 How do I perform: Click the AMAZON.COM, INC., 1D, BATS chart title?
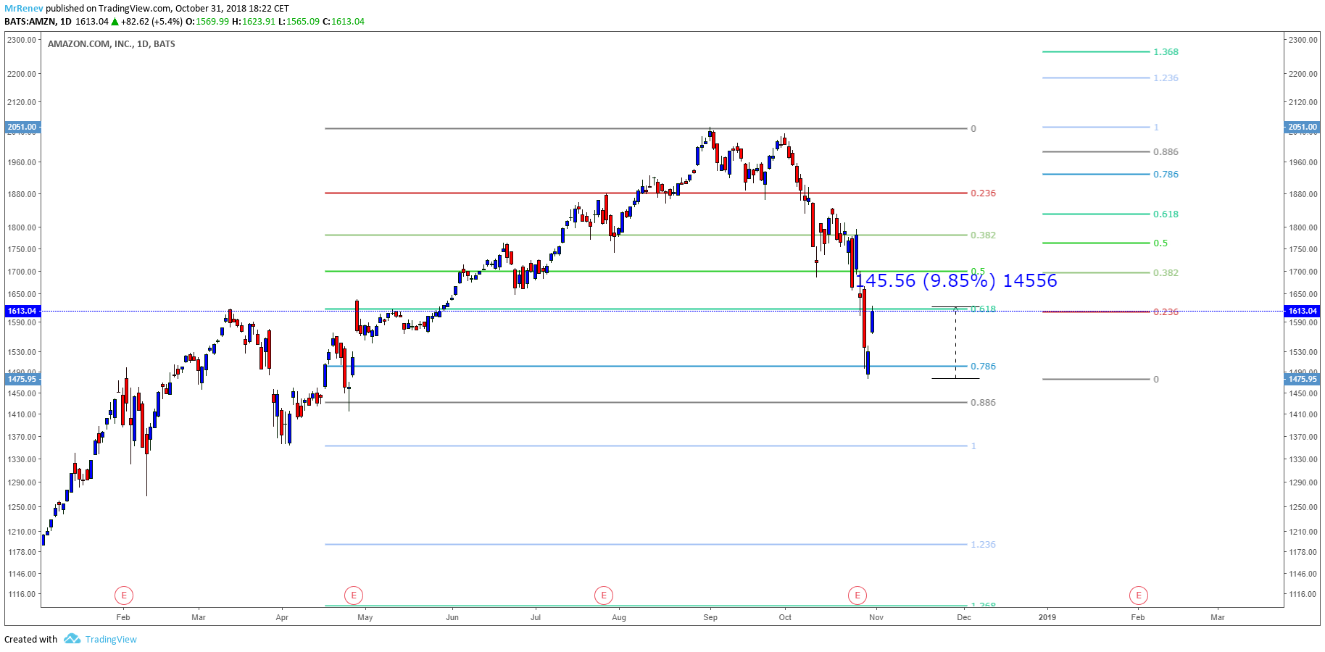pyautogui.click(x=112, y=44)
